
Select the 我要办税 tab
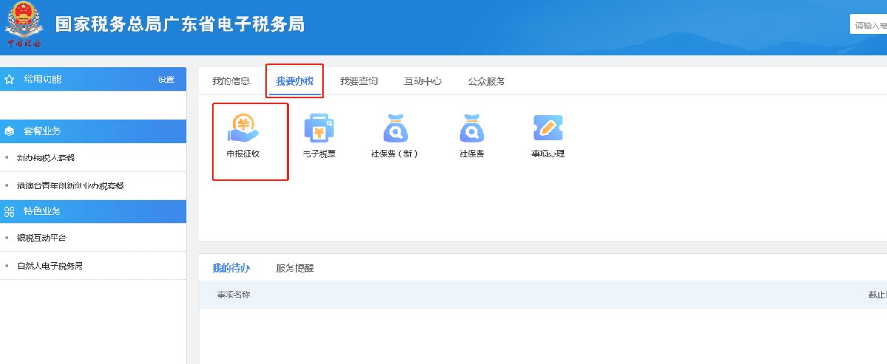294,81
